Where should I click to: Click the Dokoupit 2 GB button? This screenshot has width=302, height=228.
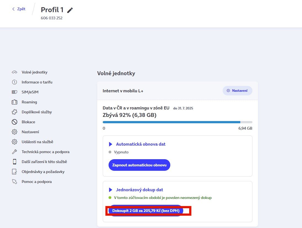146,211
